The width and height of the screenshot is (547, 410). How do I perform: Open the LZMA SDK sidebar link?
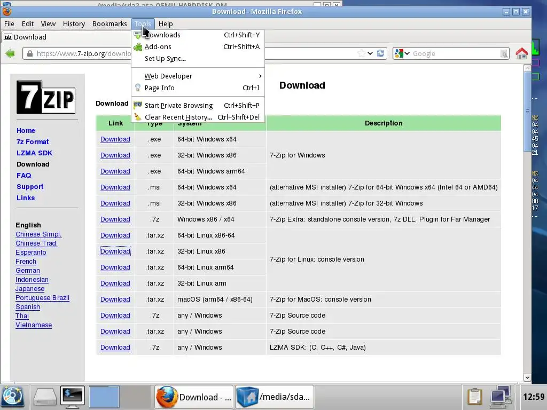34,153
